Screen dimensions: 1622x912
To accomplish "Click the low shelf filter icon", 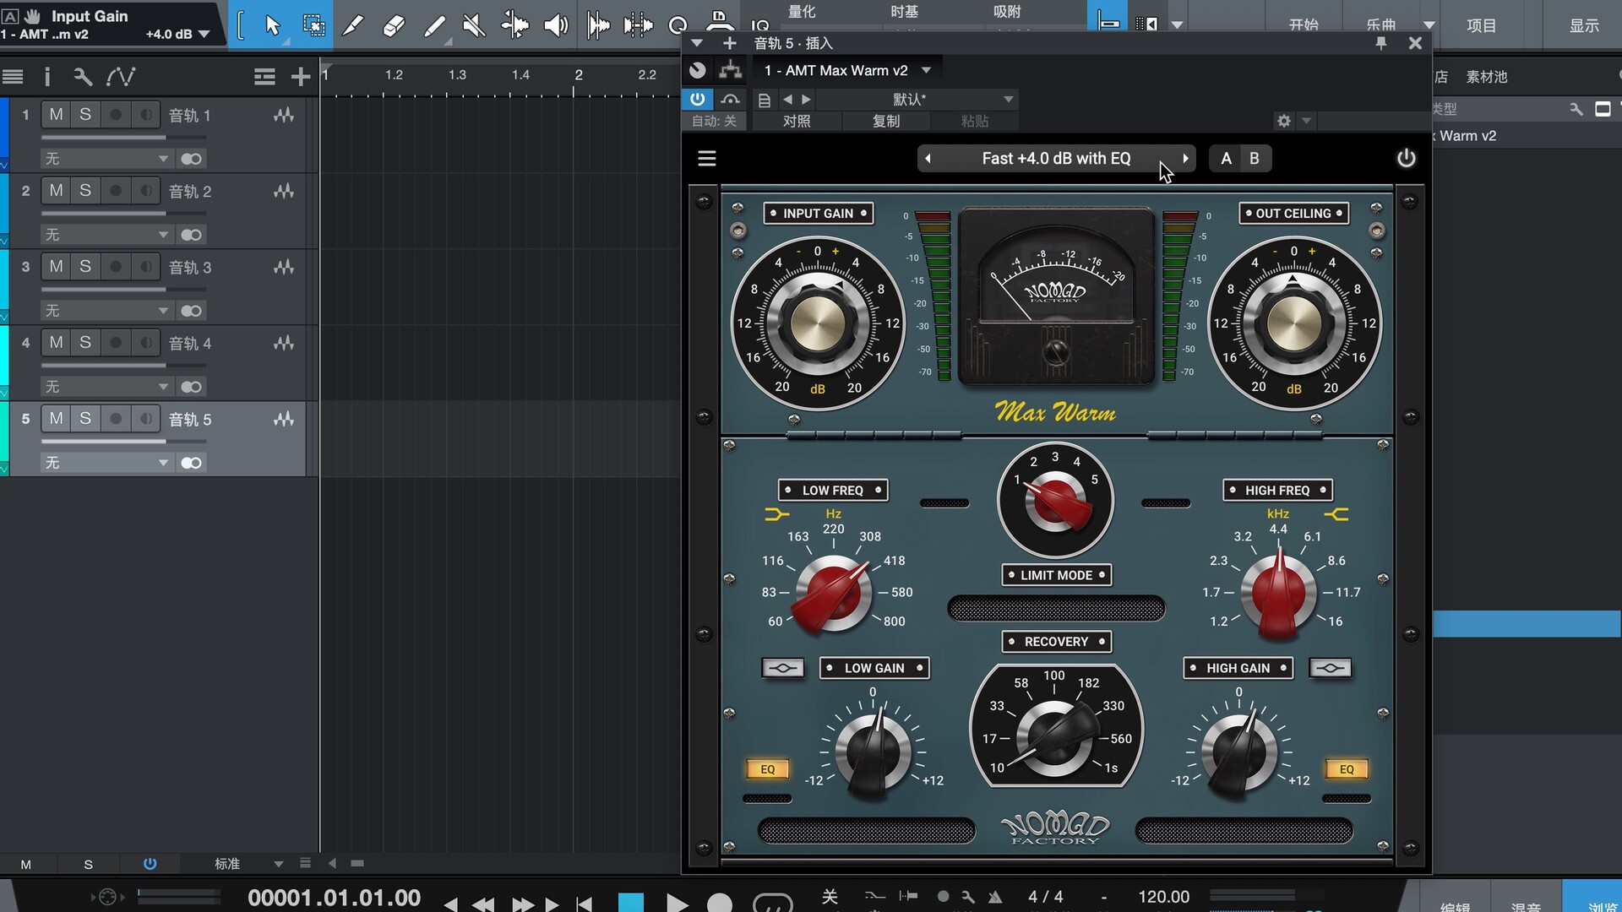I will coord(776,513).
